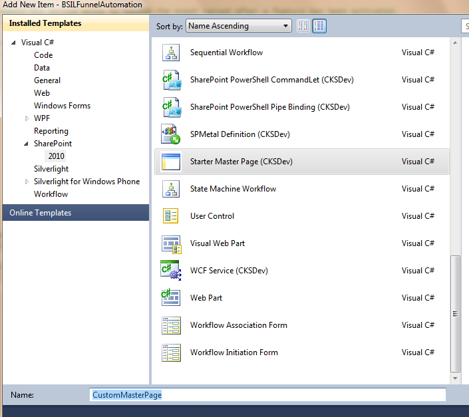Click the Name input field
469x417 pixels.
(267, 394)
